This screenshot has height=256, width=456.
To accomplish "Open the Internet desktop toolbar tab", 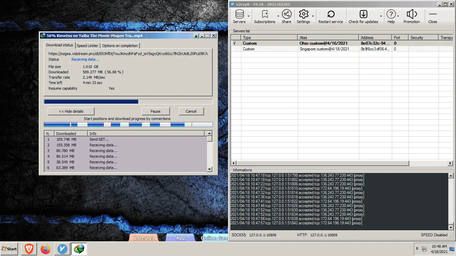I will (x=144, y=238).
